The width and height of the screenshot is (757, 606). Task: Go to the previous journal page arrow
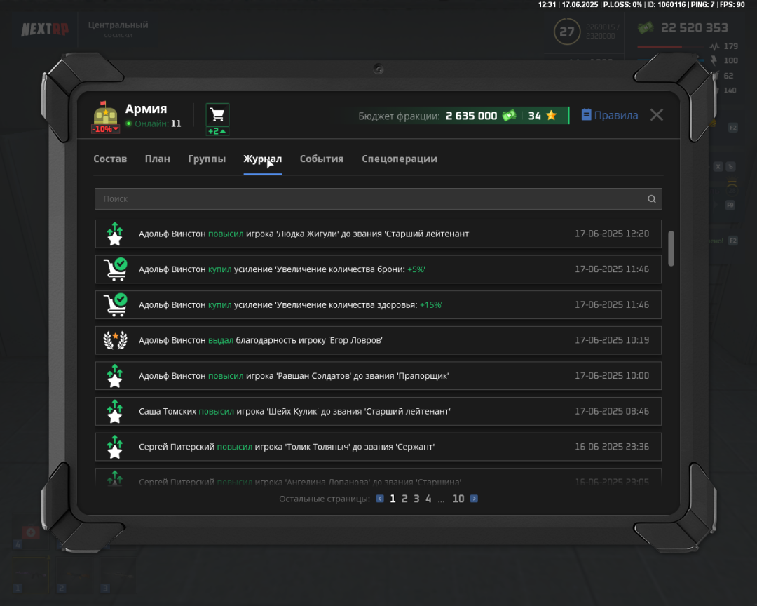pyautogui.click(x=380, y=499)
